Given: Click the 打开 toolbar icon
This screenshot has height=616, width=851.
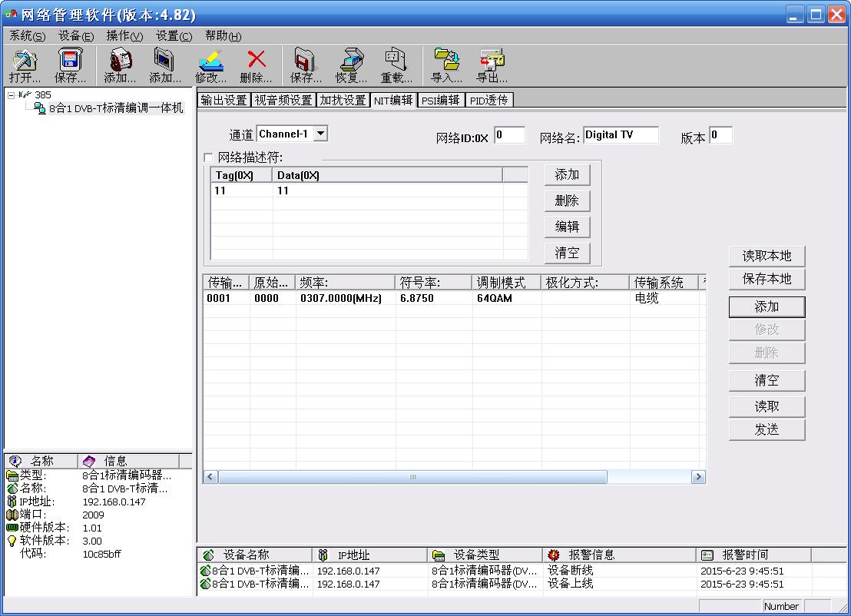Looking at the screenshot, I should (25, 60).
